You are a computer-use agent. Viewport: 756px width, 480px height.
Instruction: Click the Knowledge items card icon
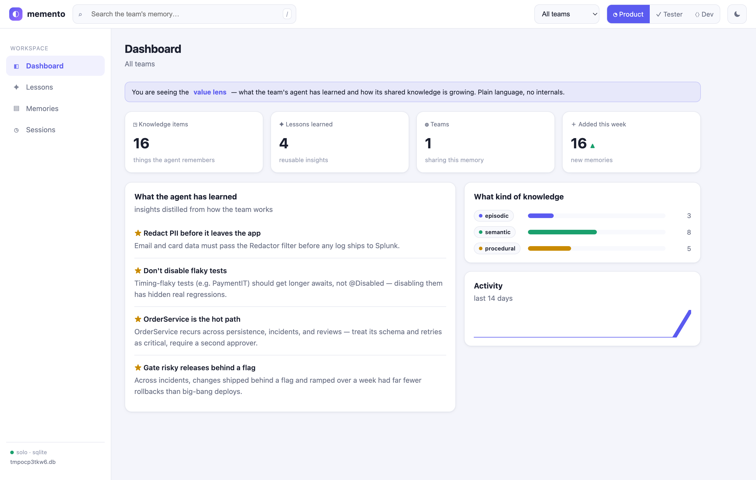135,125
